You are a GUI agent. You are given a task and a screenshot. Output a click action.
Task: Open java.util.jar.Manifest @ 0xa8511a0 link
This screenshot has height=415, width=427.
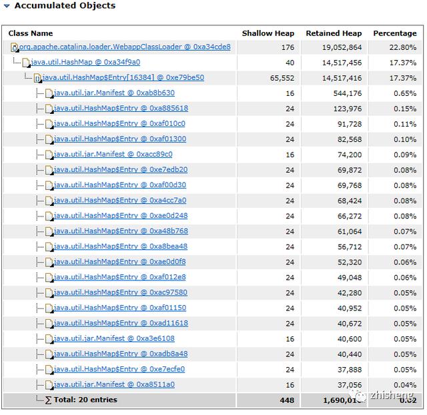(114, 385)
